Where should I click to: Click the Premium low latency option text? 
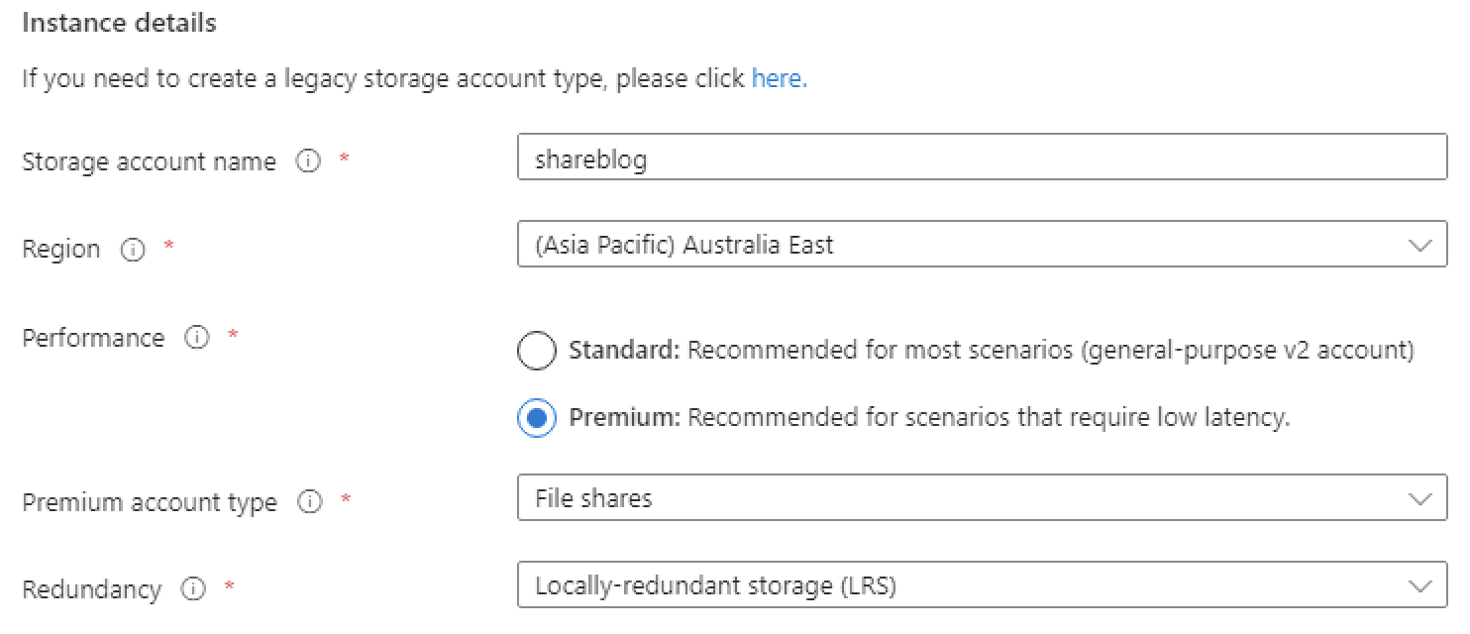(x=929, y=418)
